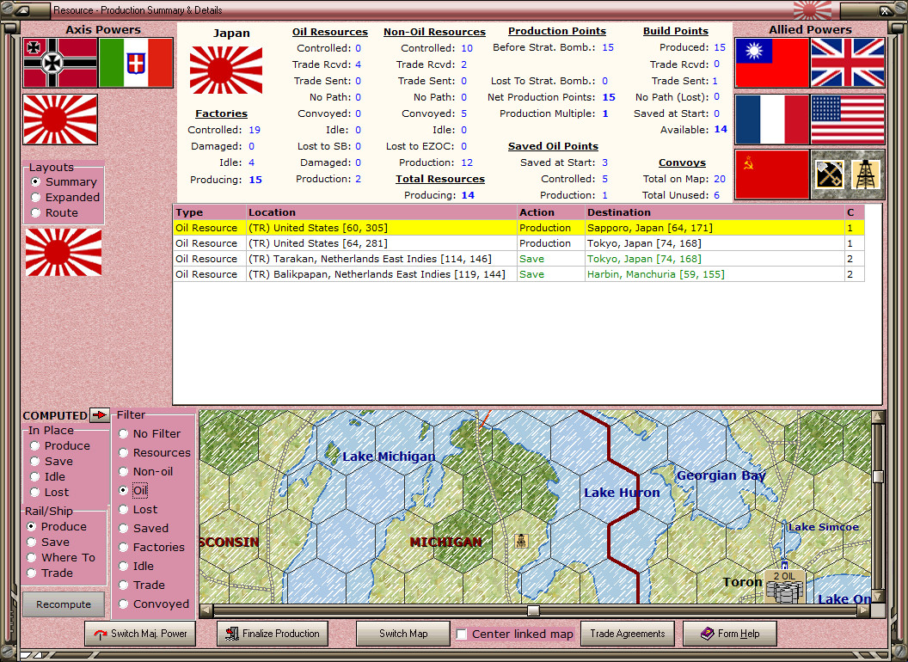Select the British flag in Allied Powers
The height and width of the screenshot is (662, 908).
point(848,64)
